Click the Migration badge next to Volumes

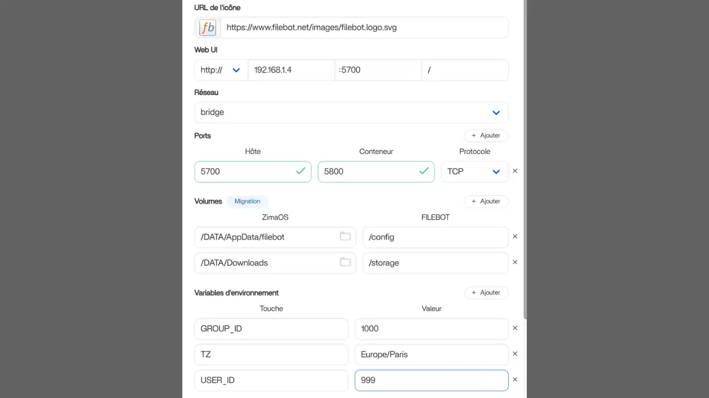coord(247,201)
